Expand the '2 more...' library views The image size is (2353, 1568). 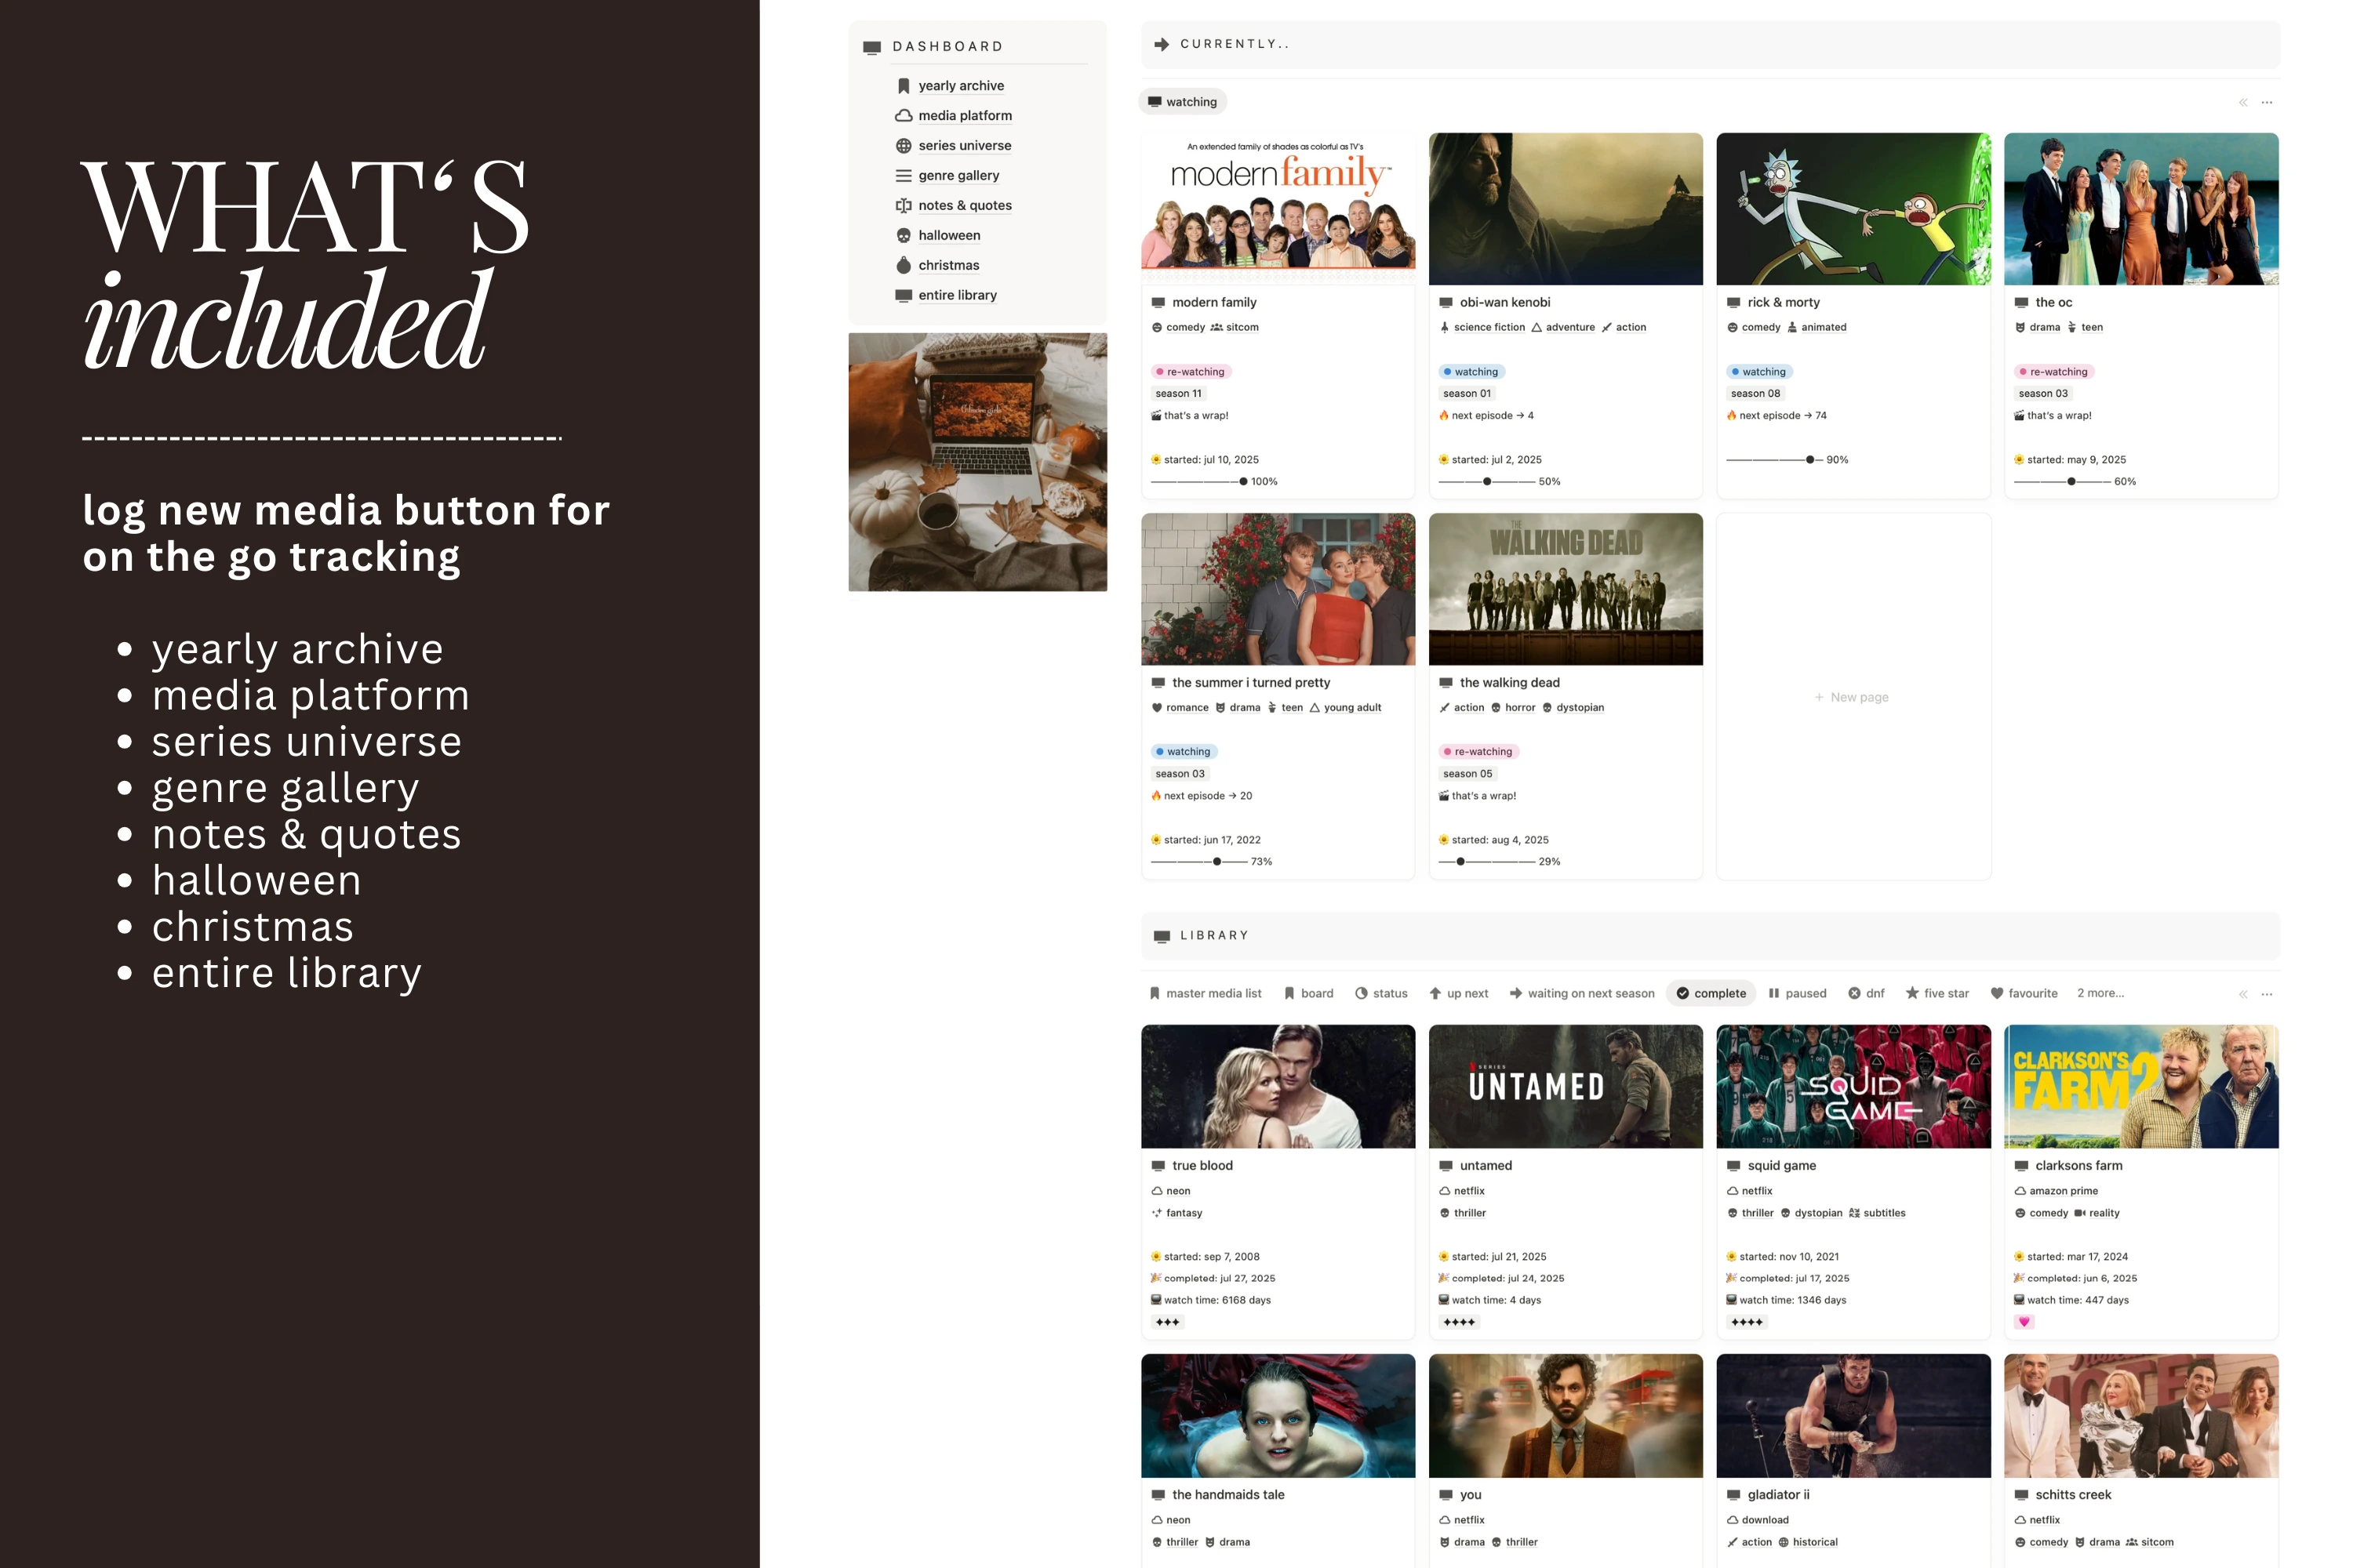tap(2100, 993)
